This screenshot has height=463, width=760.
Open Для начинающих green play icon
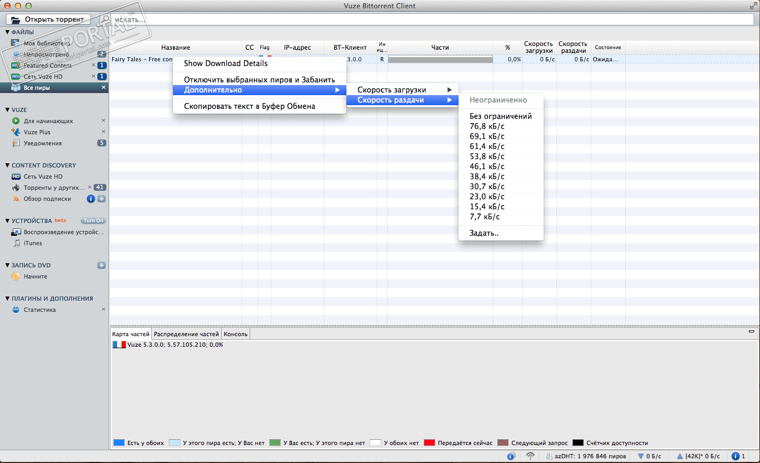(16, 121)
